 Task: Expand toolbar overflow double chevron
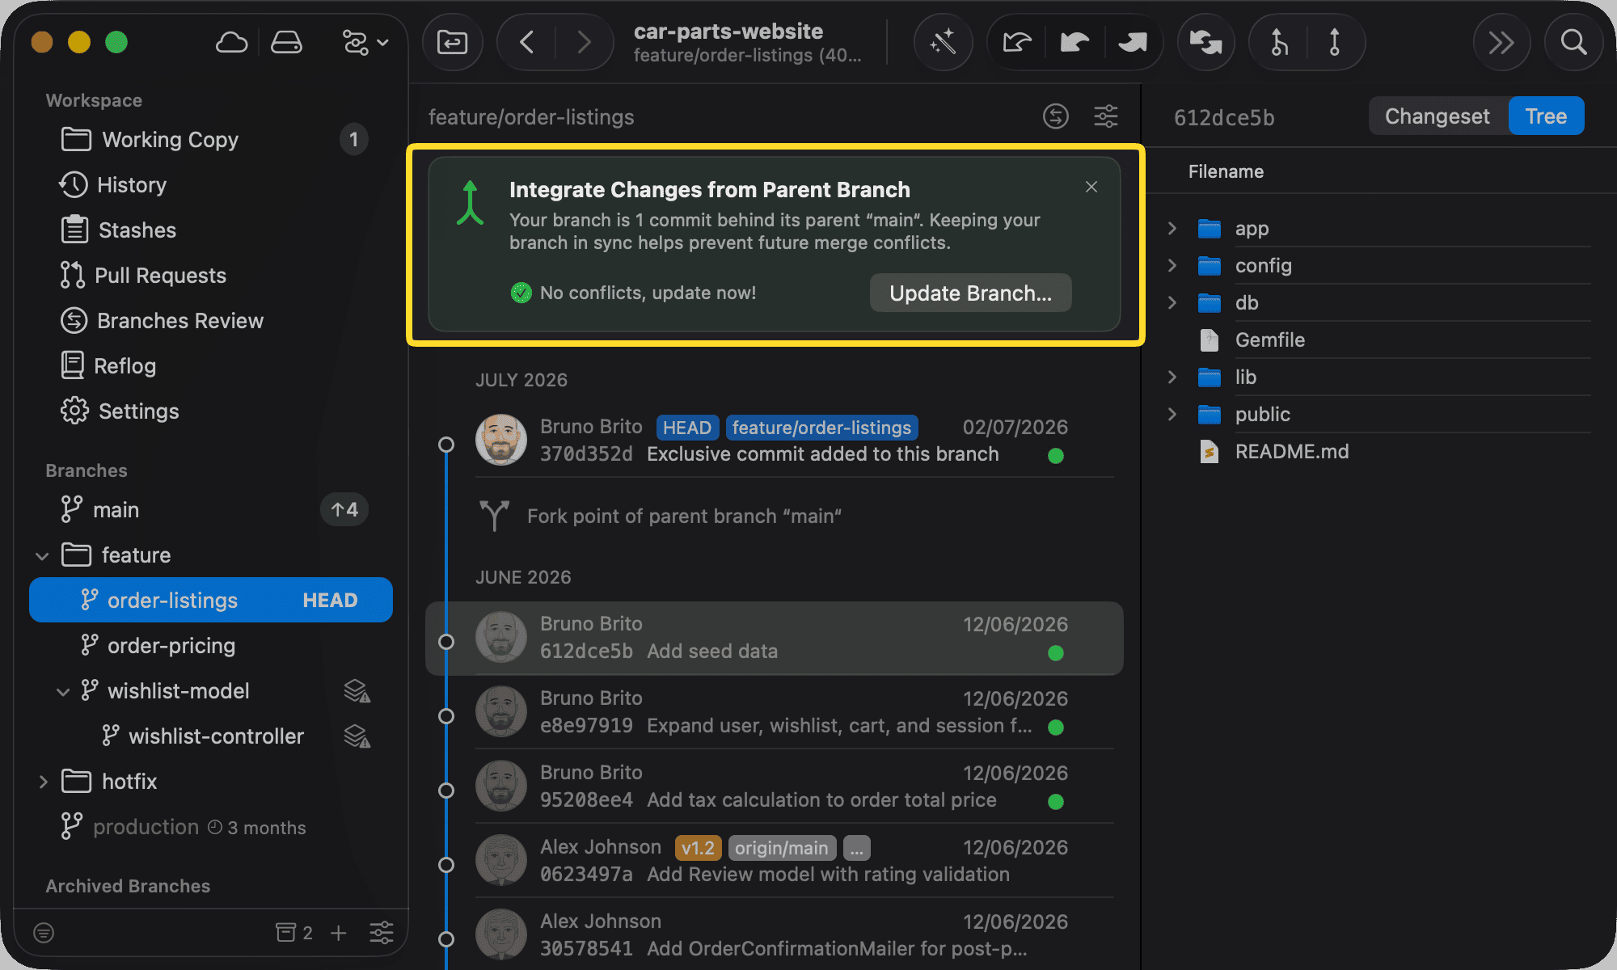(x=1501, y=42)
